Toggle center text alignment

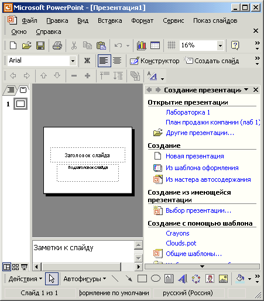[117, 61]
